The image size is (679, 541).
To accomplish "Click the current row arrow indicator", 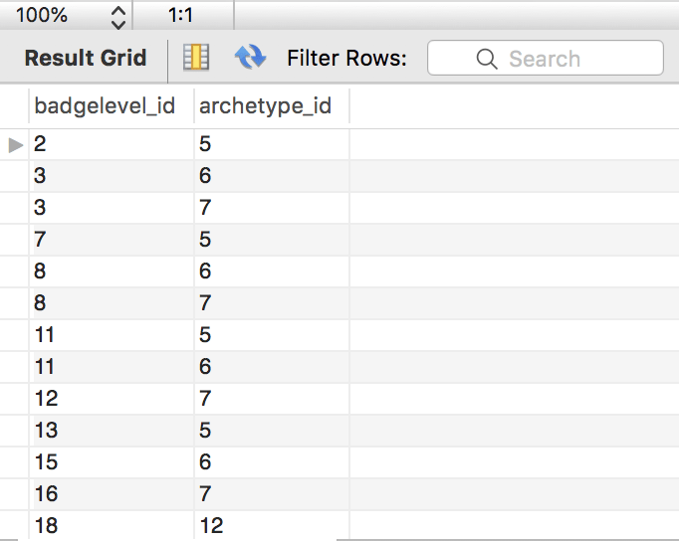I will click(15, 145).
